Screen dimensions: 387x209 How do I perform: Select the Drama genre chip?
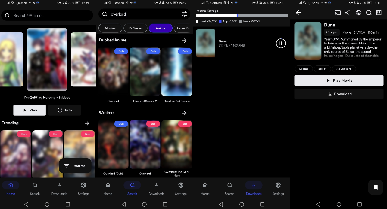click(304, 69)
